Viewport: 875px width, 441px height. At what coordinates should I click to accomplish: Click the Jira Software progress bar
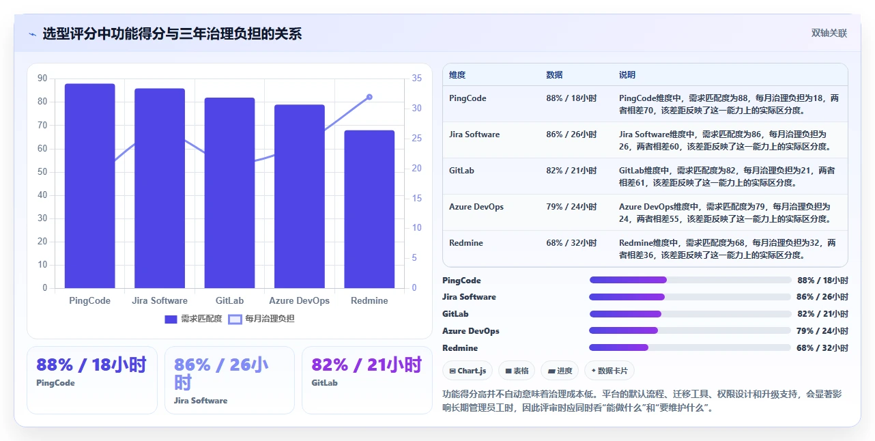coord(690,297)
